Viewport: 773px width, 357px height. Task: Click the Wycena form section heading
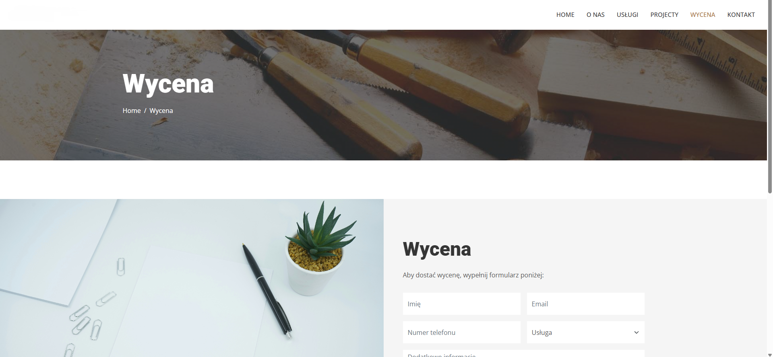437,249
